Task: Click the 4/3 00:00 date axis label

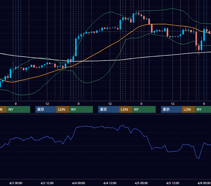Action: 16,183
